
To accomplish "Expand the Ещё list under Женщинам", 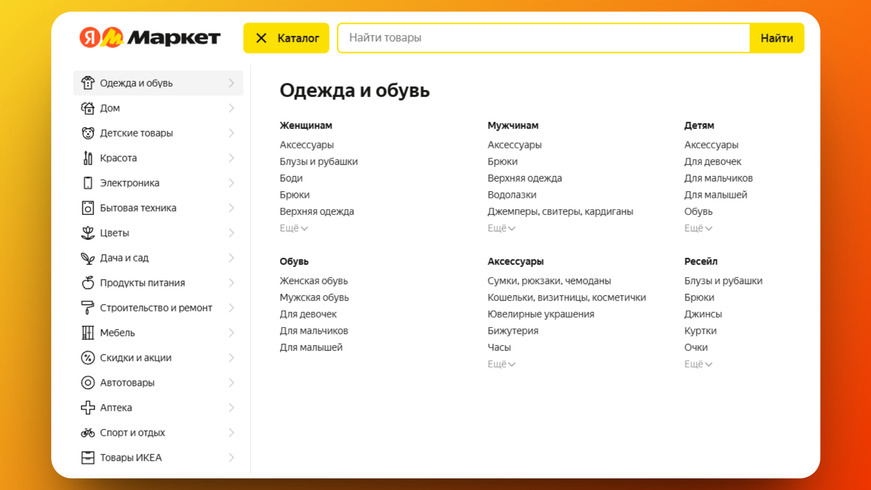I will pos(293,228).
